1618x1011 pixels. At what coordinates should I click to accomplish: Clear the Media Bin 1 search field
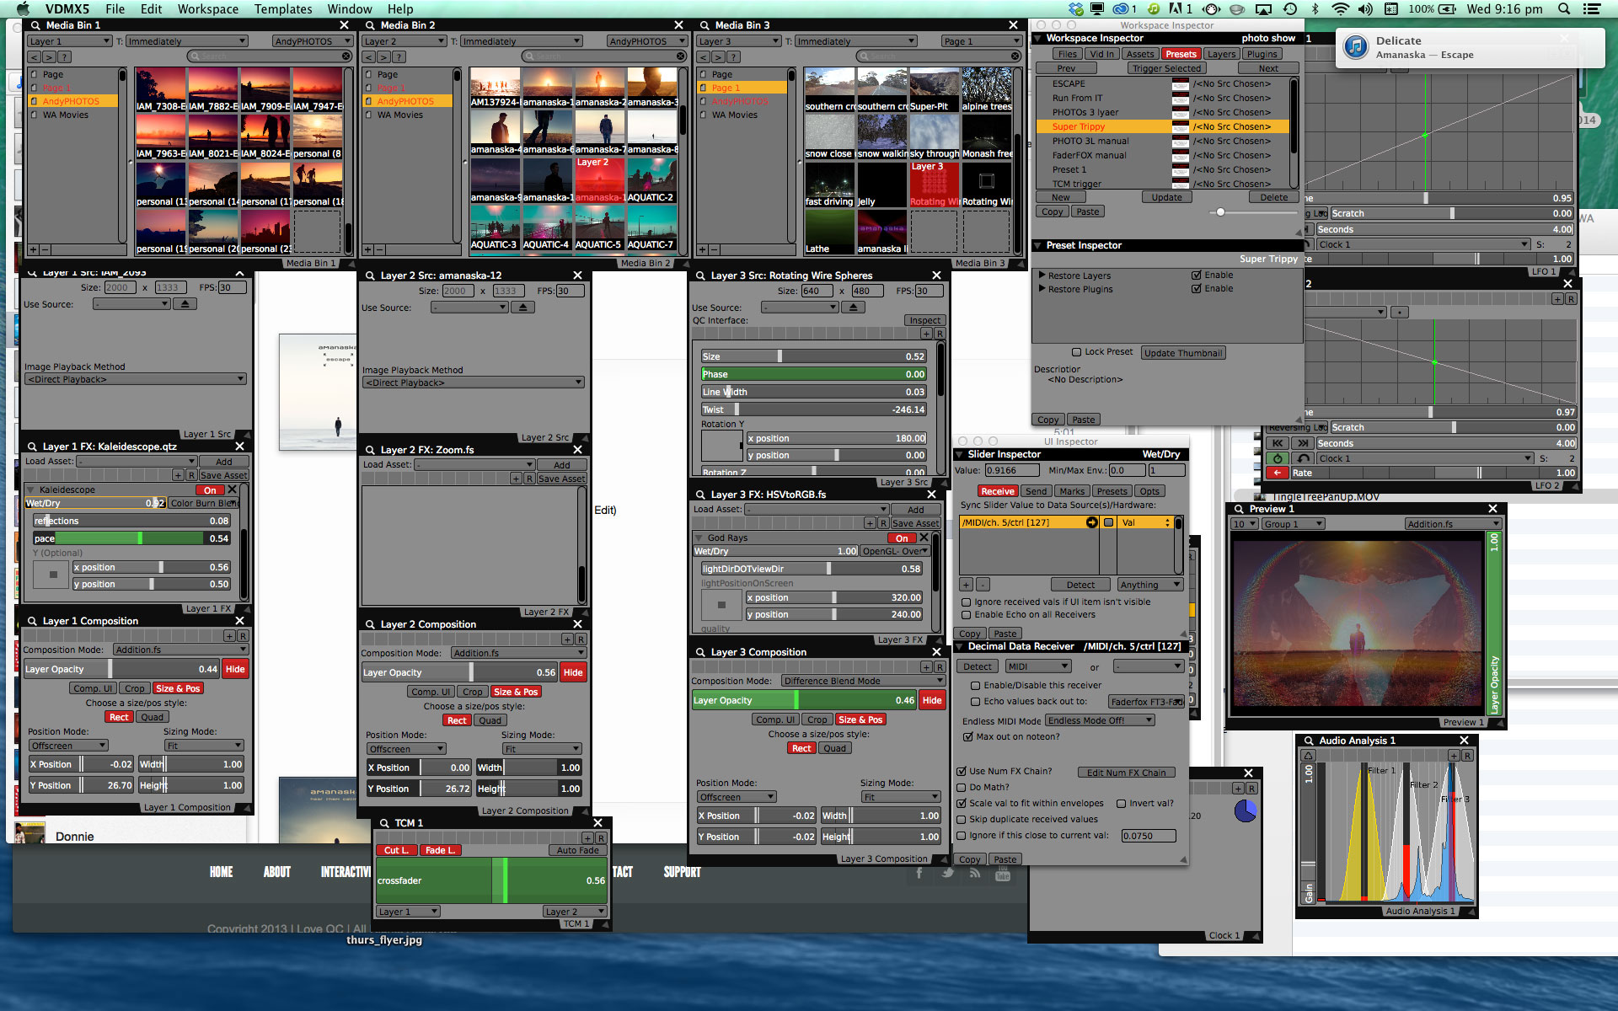coord(346,56)
